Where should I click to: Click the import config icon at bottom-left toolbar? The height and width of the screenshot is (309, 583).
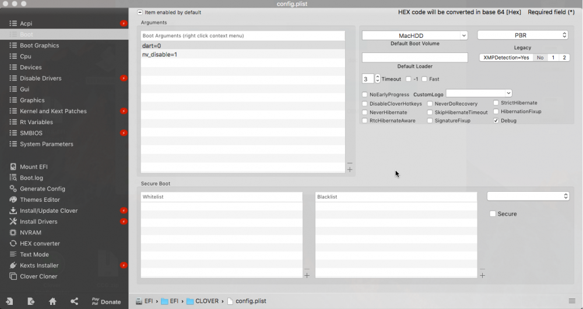point(9,301)
